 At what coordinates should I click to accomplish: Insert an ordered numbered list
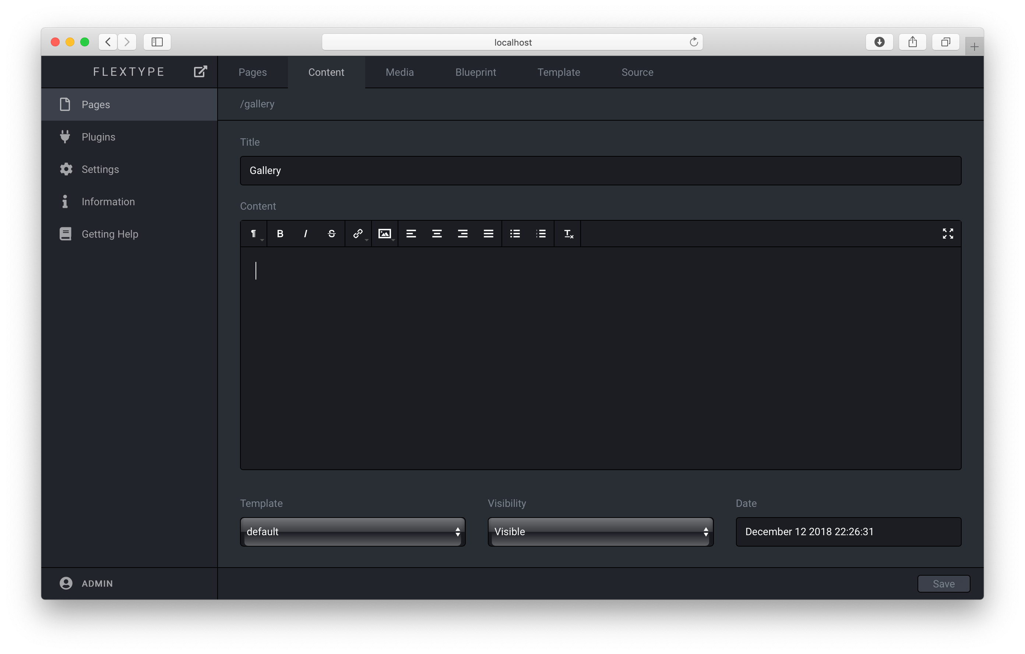click(541, 234)
